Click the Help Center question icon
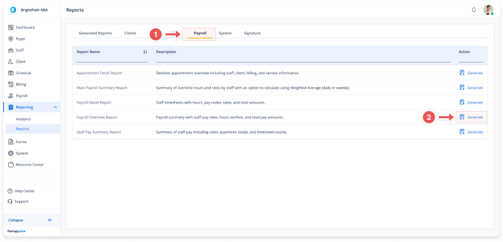Image resolution: width=503 pixels, height=242 pixels. pos(10,191)
